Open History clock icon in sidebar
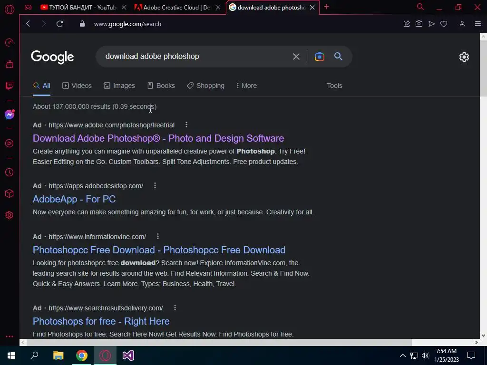This screenshot has height=365, width=487. pyautogui.click(x=10, y=172)
